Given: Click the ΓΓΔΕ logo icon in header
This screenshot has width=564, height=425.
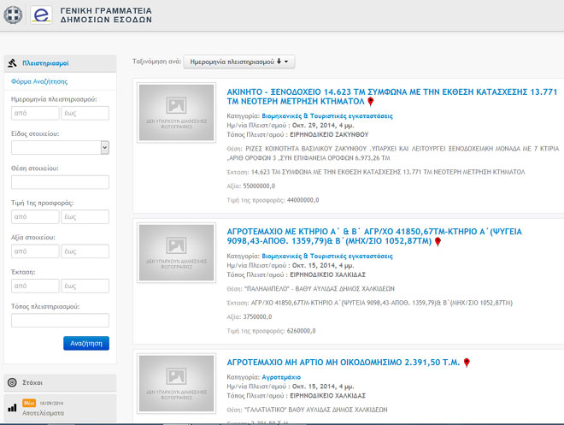Looking at the screenshot, I should point(40,16).
